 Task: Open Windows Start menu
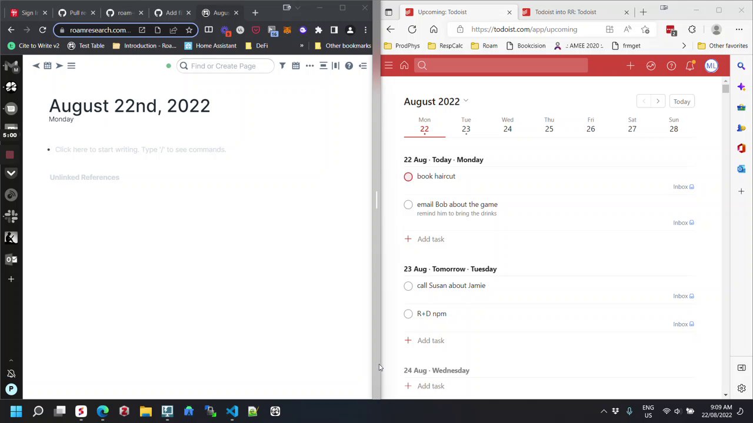point(16,411)
